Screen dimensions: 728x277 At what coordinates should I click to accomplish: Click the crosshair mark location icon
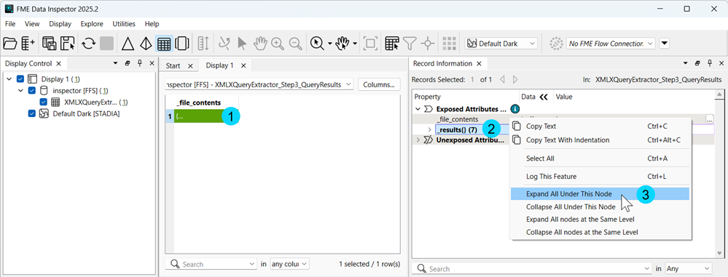tap(427, 44)
